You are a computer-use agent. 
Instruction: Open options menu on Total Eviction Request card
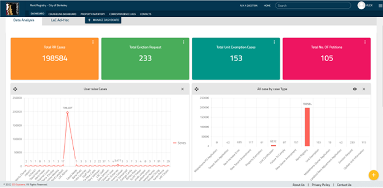tap(183, 42)
